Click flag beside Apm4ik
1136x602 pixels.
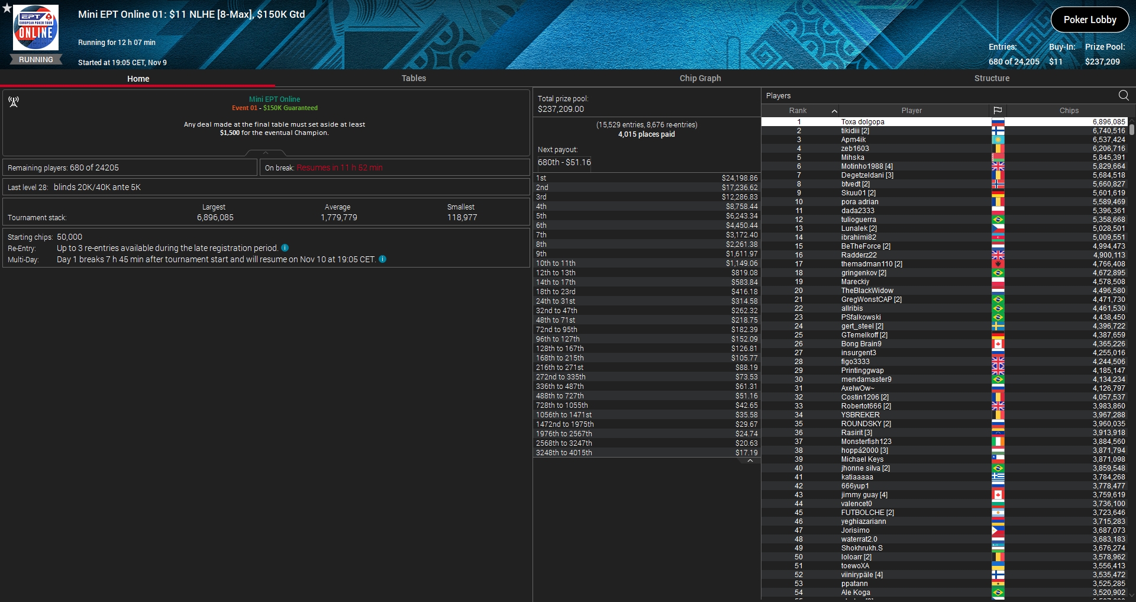click(x=998, y=140)
